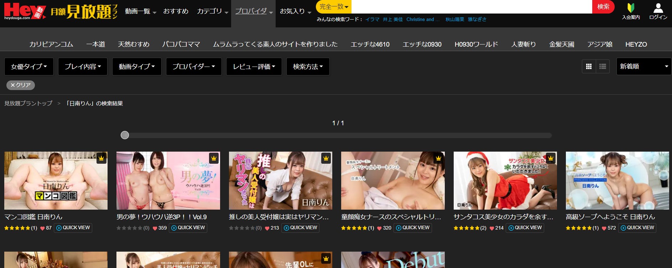This screenshot has width=672, height=268.
Task: Click star rating beside the 87 likes count
Action: [x=17, y=228]
